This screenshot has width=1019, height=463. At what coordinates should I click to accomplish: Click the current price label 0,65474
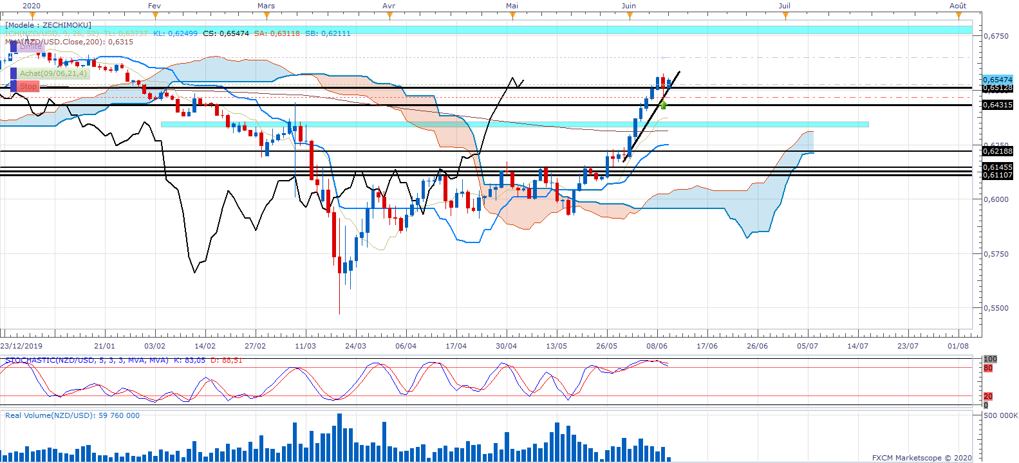coord(998,80)
